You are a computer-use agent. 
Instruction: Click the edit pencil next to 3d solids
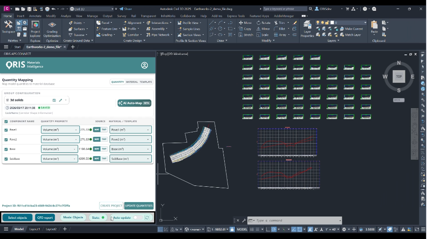(60, 100)
